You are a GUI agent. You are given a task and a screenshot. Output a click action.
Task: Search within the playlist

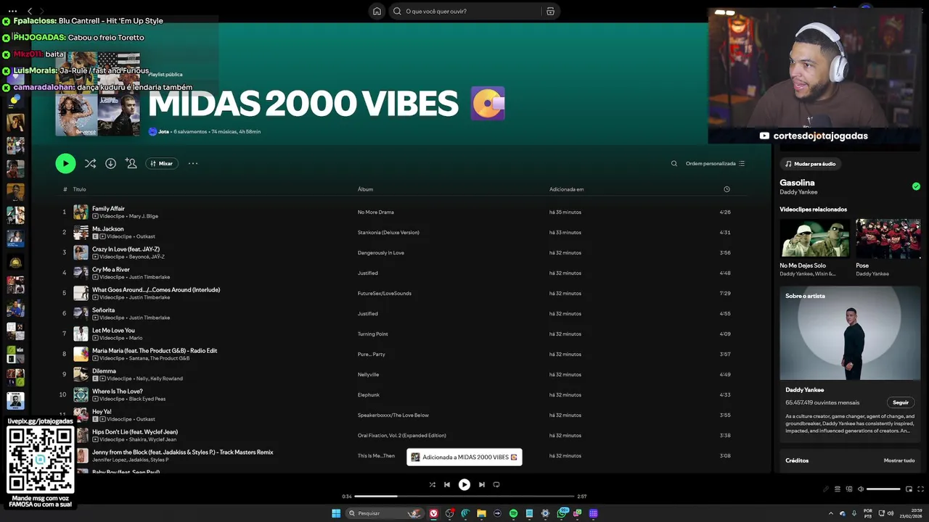pos(674,163)
